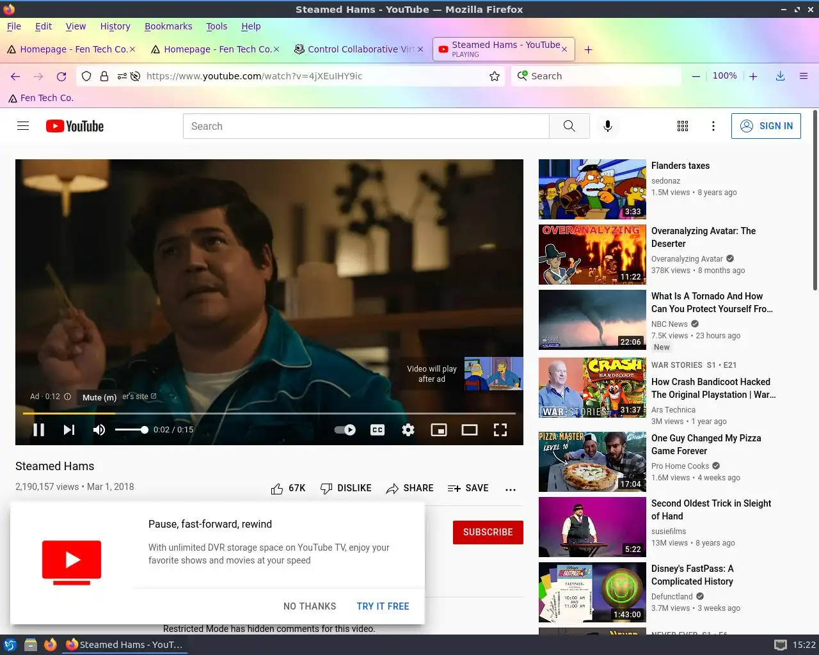Open YouTube apps grid

(683, 126)
